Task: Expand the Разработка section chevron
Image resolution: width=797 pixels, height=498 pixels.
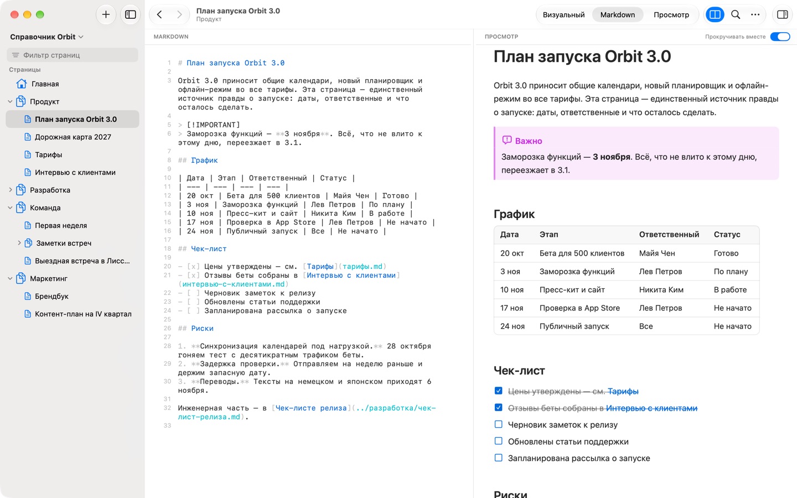Action: [x=10, y=190]
